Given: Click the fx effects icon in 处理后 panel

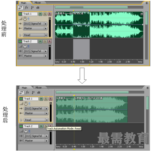Looking at the screenshot, I should click(27, 93).
